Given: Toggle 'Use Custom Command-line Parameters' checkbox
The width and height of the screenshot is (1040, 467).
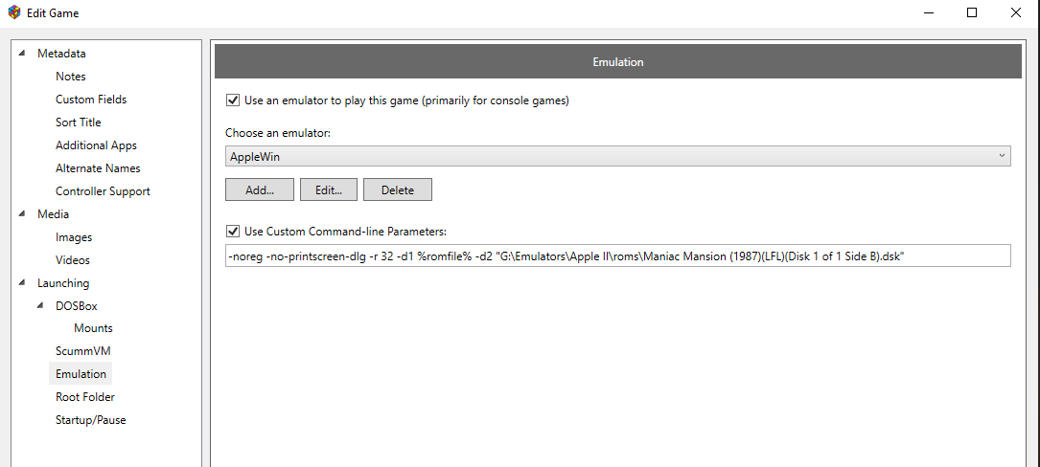Looking at the screenshot, I should [x=233, y=232].
